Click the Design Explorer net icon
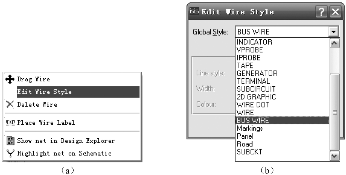346x175 pixels. pyautogui.click(x=10, y=140)
